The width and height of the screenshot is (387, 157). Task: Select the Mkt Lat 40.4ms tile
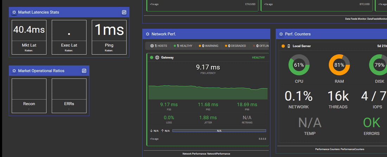(x=29, y=37)
